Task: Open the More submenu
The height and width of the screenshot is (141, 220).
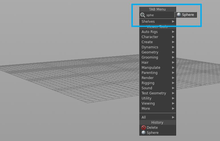Action: tap(146, 109)
